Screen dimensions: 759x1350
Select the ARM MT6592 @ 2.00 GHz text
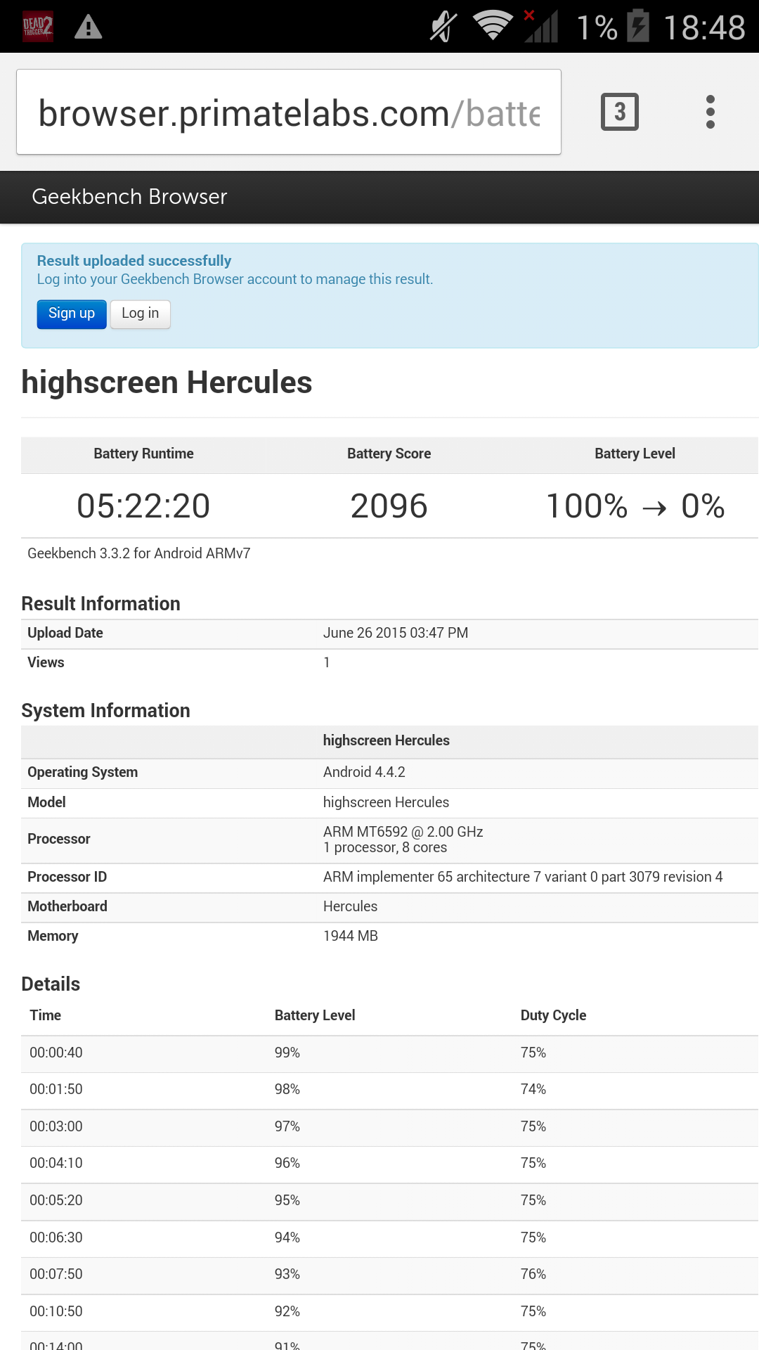(403, 832)
